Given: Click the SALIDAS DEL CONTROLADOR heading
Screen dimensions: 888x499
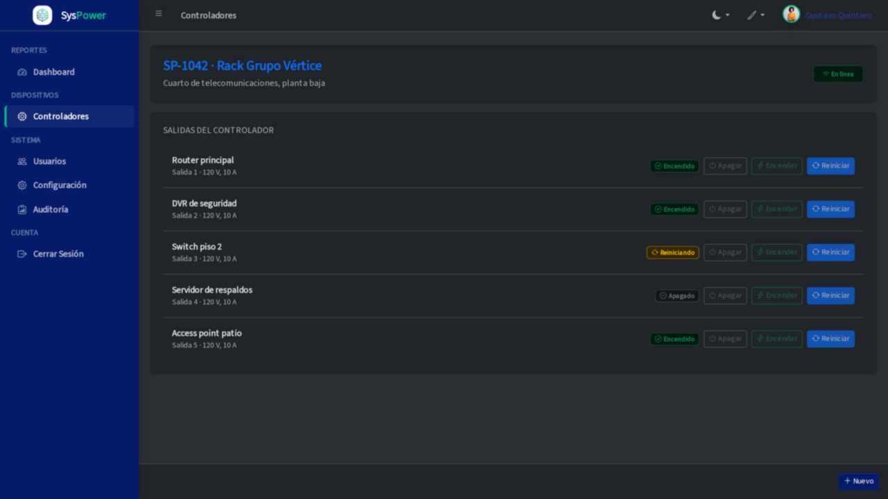Looking at the screenshot, I should tap(219, 130).
